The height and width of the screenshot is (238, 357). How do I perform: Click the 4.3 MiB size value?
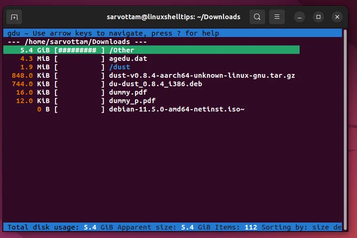click(35, 59)
